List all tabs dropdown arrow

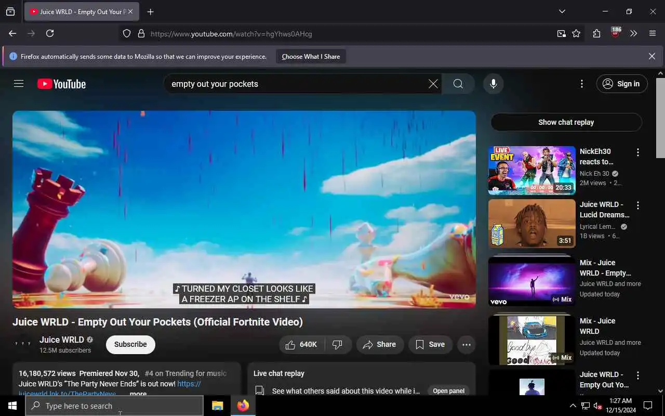562,11
